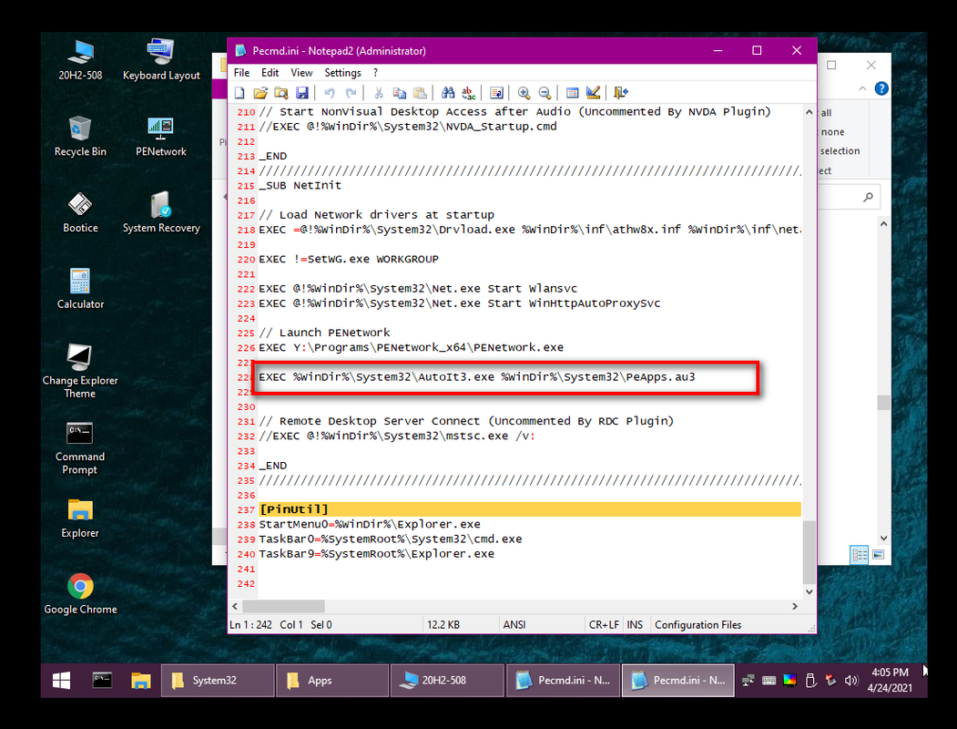Switch to System32 taskbar window
This screenshot has height=729, width=957.
(x=218, y=680)
